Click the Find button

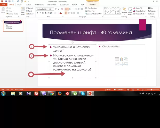pos(151,8)
